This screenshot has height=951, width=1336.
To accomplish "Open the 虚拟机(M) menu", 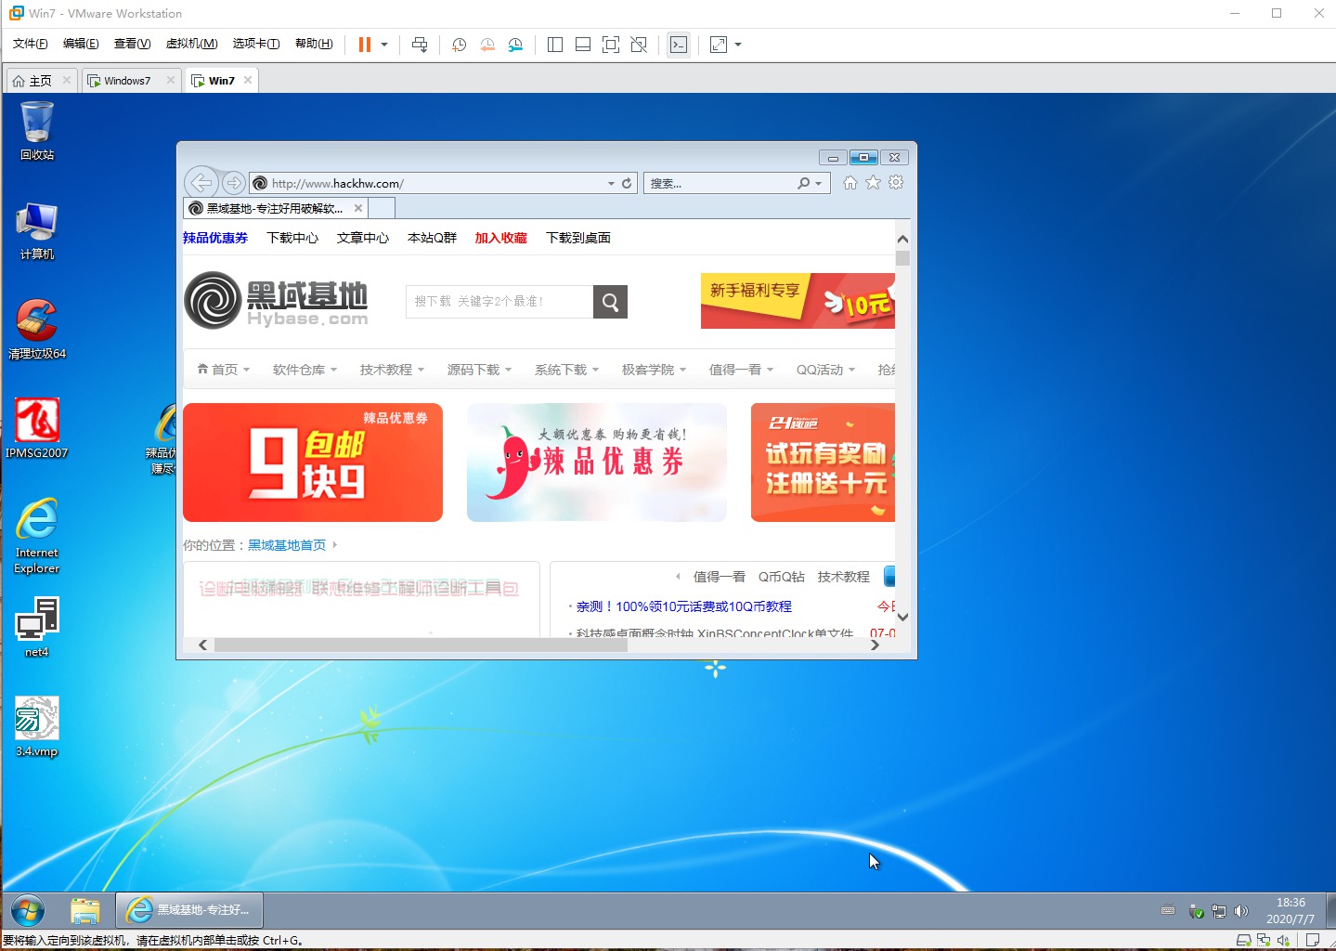I will point(191,44).
